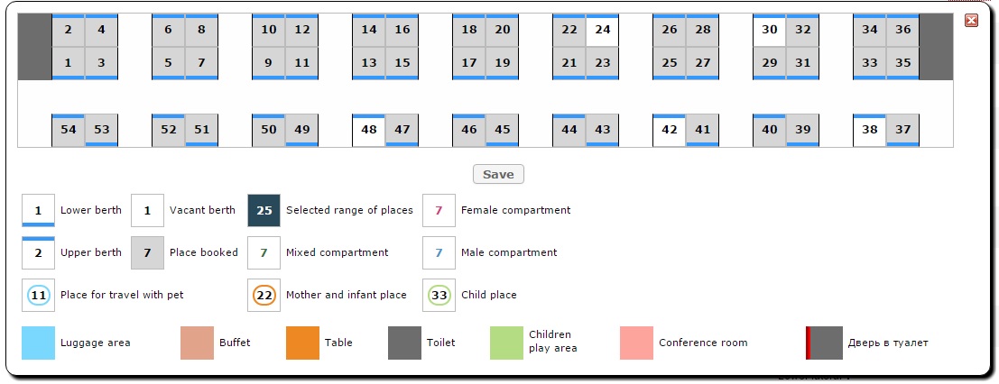999x384 pixels.
Task: Close the seat map dialog
Action: point(972,21)
